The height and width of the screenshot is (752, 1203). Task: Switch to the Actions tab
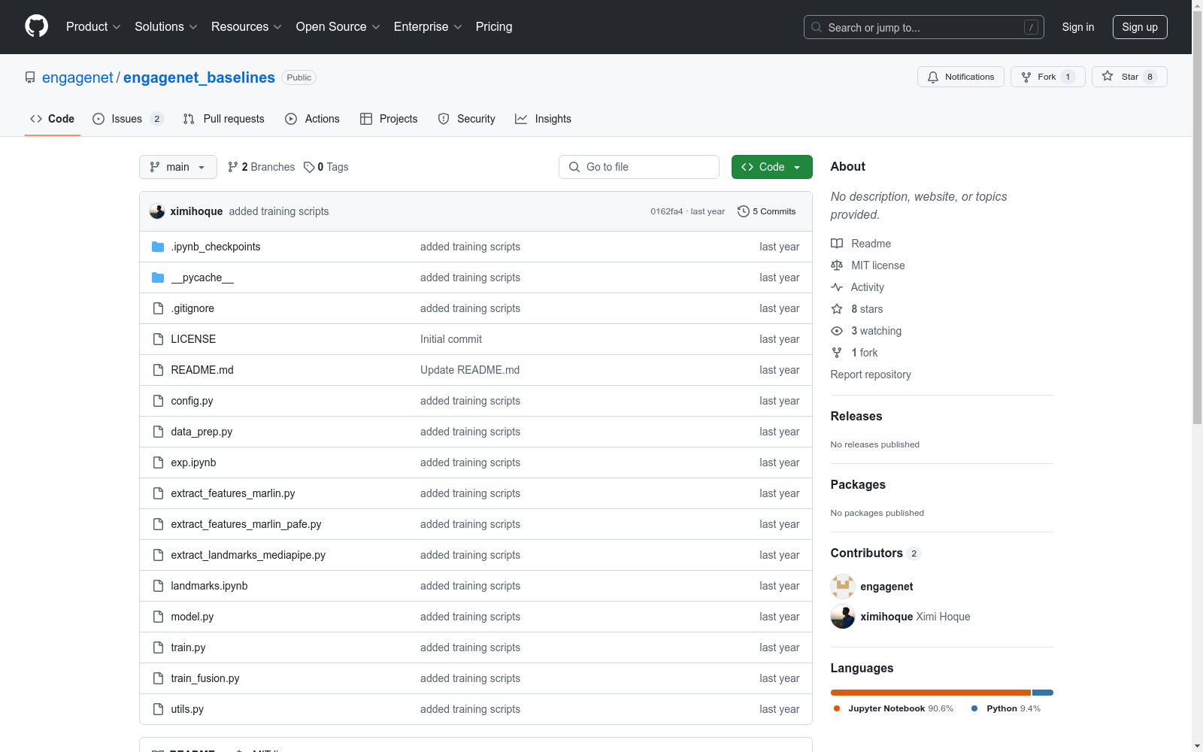(x=312, y=119)
